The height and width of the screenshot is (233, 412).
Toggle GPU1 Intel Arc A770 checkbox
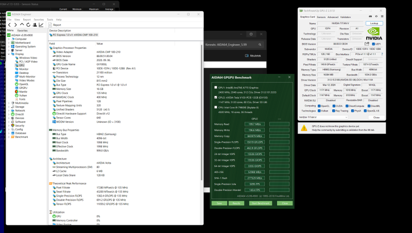click(216, 87)
